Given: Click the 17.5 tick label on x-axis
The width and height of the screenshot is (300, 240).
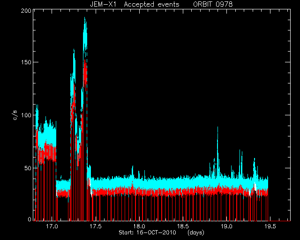Looking at the screenshot, I should click(x=96, y=226).
